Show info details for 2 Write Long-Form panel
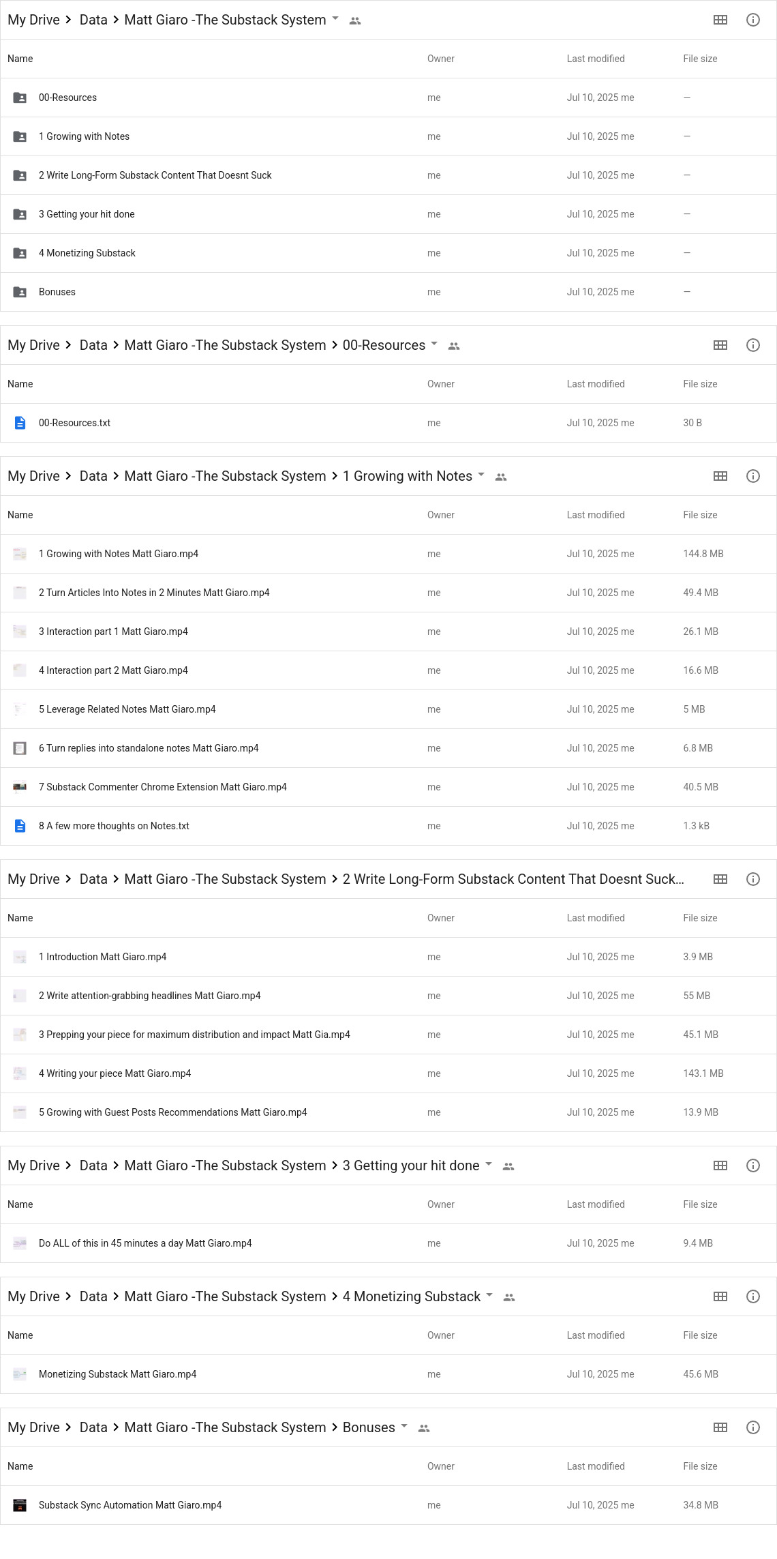 [x=753, y=879]
